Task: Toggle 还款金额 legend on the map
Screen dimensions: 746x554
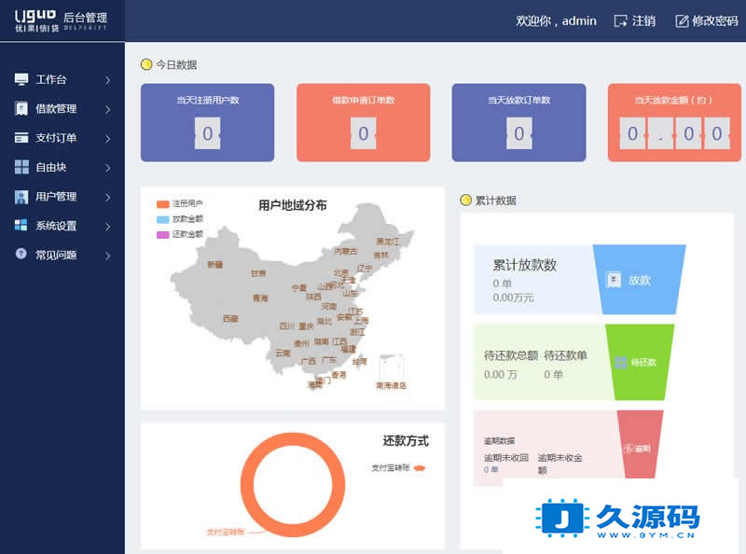Action: tap(162, 235)
